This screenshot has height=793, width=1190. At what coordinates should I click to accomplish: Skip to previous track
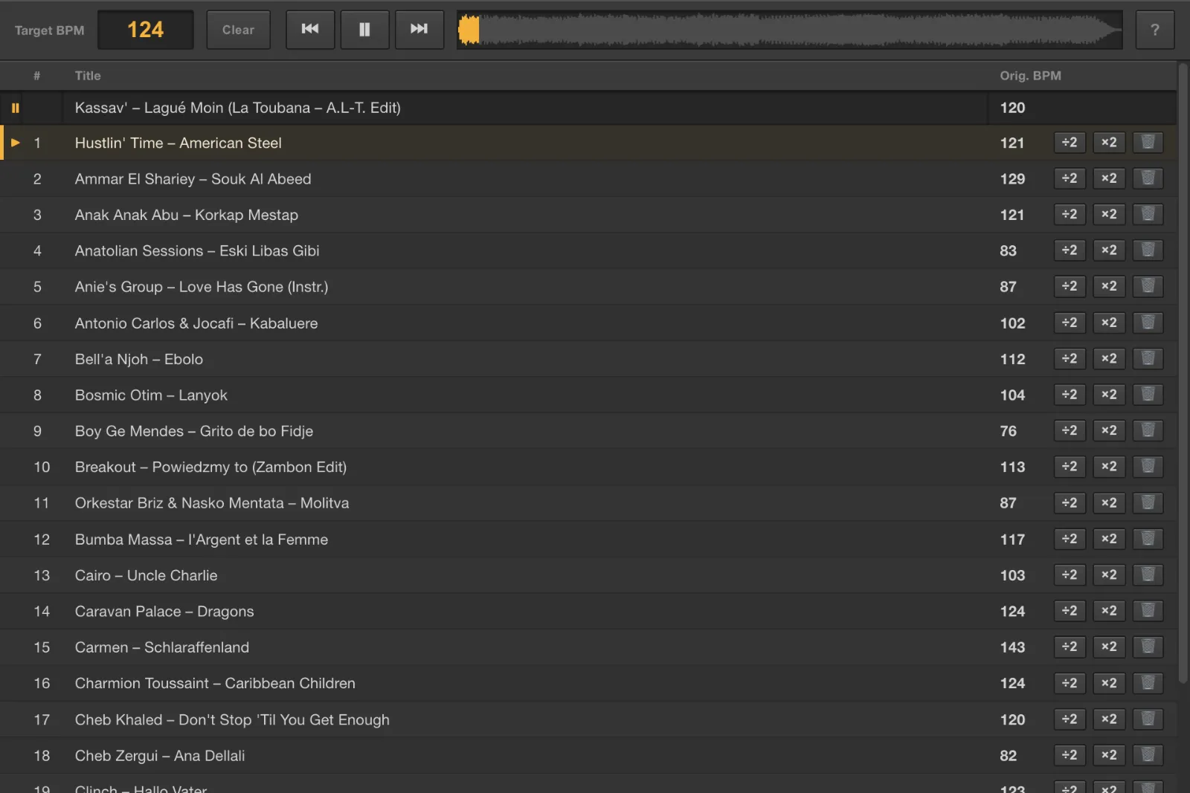310,30
